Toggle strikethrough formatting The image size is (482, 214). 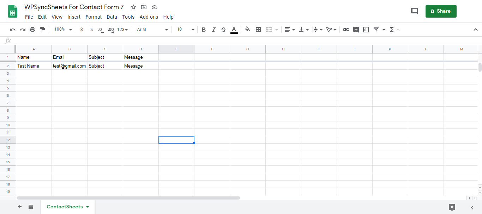[223, 30]
